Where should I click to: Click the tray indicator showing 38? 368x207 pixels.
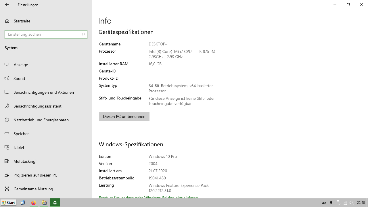(x=331, y=203)
